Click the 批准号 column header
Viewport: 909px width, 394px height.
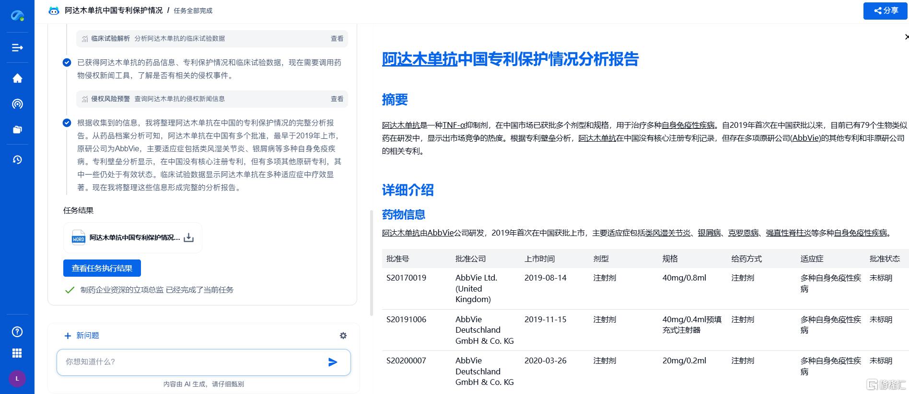tap(398, 259)
